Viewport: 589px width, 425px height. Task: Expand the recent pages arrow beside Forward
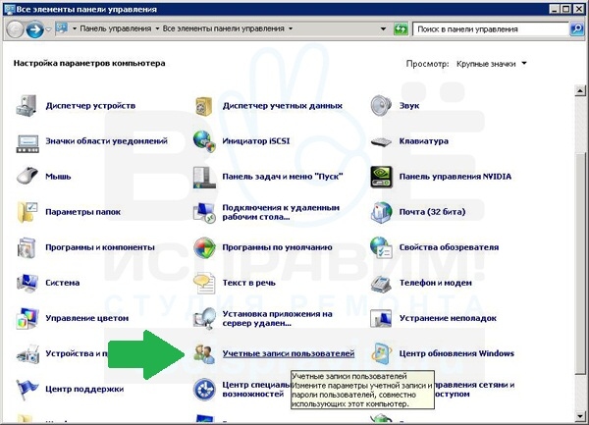[48, 29]
